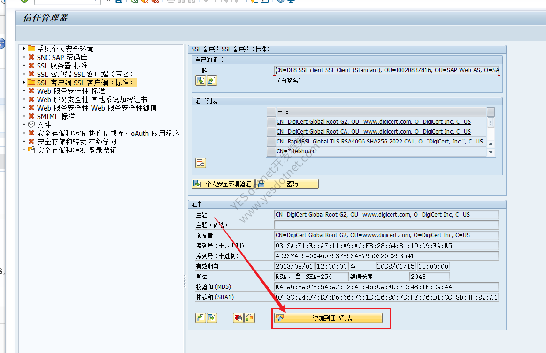Screen dimensions: 546x353
Task: Select the row marker for DigiCert Global Root G2
Action: point(271,122)
